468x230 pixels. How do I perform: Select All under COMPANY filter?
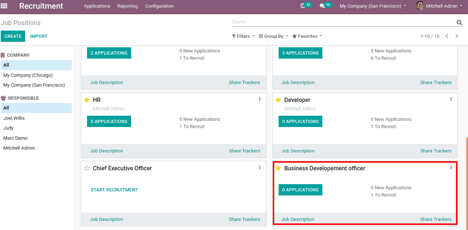pos(36,65)
